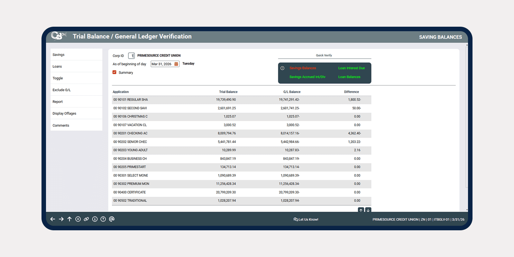Viewport: 514px width, 257px height.
Task: Select row 00 90205 PRIMESTART
Action: coord(242,167)
